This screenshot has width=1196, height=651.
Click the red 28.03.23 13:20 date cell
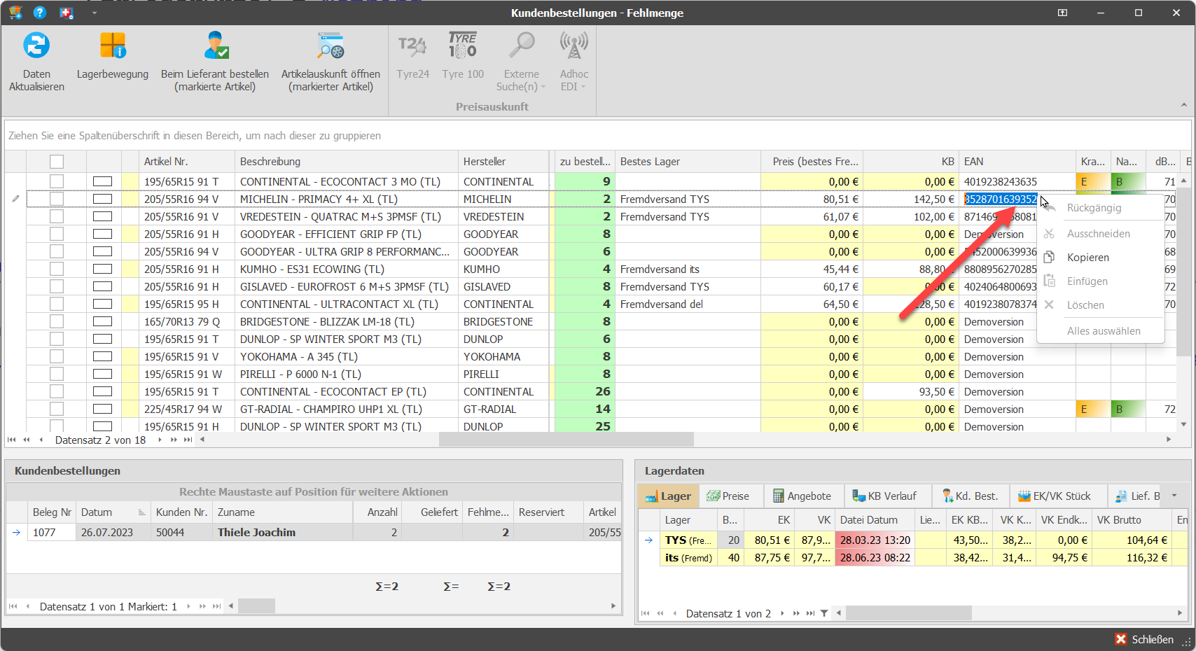(x=875, y=540)
